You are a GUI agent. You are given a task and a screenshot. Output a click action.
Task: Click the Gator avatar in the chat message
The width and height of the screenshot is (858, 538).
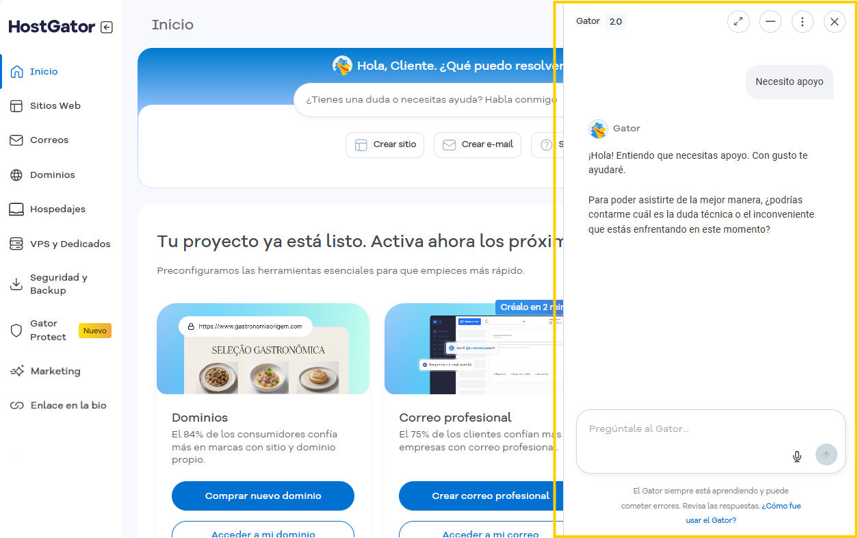click(599, 129)
